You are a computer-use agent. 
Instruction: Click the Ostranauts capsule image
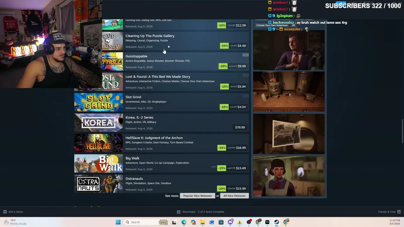98,184
